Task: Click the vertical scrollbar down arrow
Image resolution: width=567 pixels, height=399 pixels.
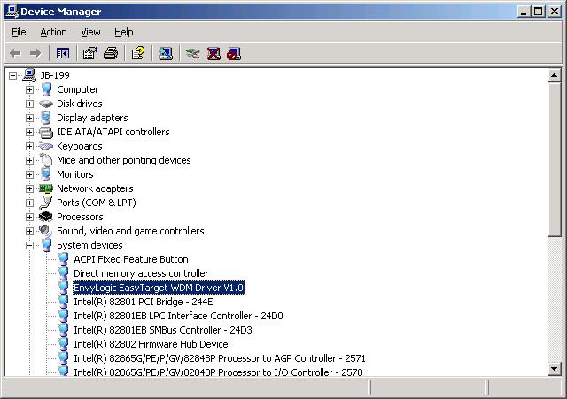Action: (x=554, y=369)
